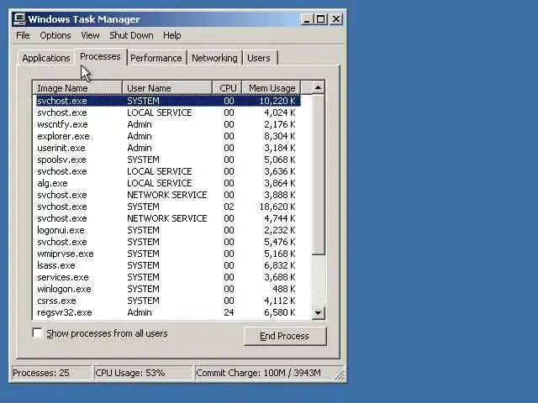
Task: Select the services.exe process
Action: [x=168, y=277]
